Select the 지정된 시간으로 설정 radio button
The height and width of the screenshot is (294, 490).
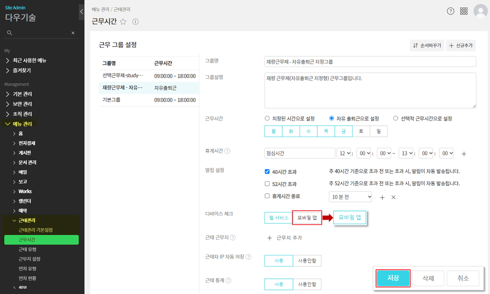(x=267, y=118)
